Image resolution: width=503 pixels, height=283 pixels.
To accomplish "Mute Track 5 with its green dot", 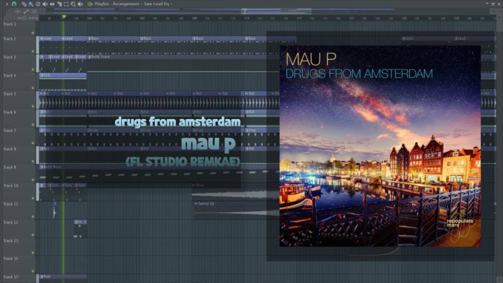I will pyautogui.click(x=33, y=106).
